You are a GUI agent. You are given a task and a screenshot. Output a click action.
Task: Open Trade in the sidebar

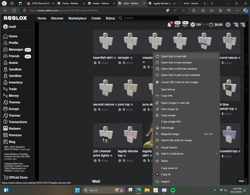coord(10,89)
